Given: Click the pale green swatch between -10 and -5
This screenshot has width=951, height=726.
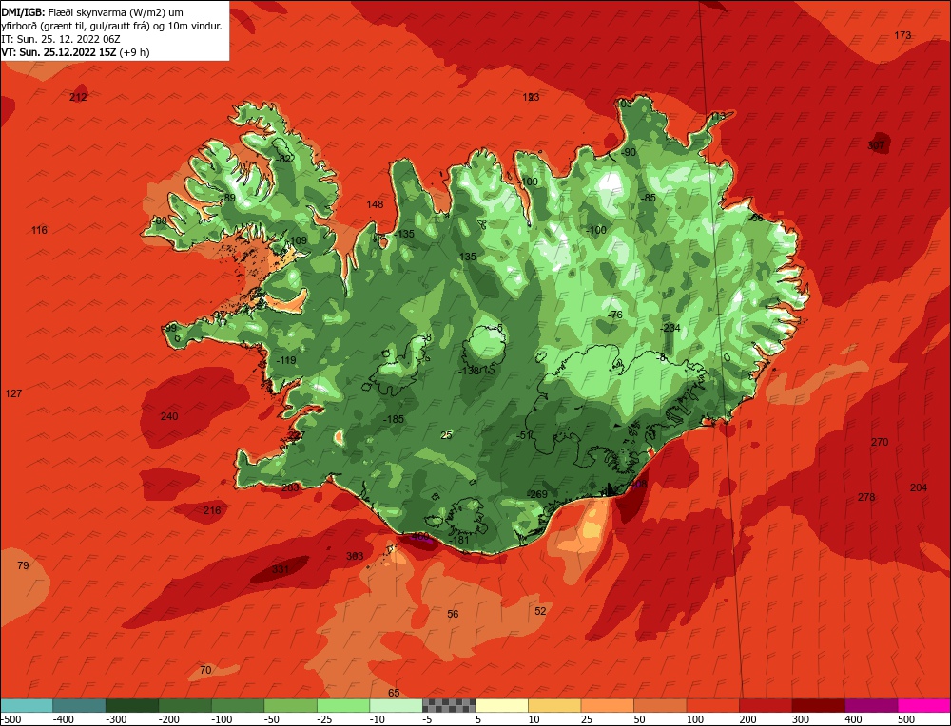Looking at the screenshot, I should (396, 705).
